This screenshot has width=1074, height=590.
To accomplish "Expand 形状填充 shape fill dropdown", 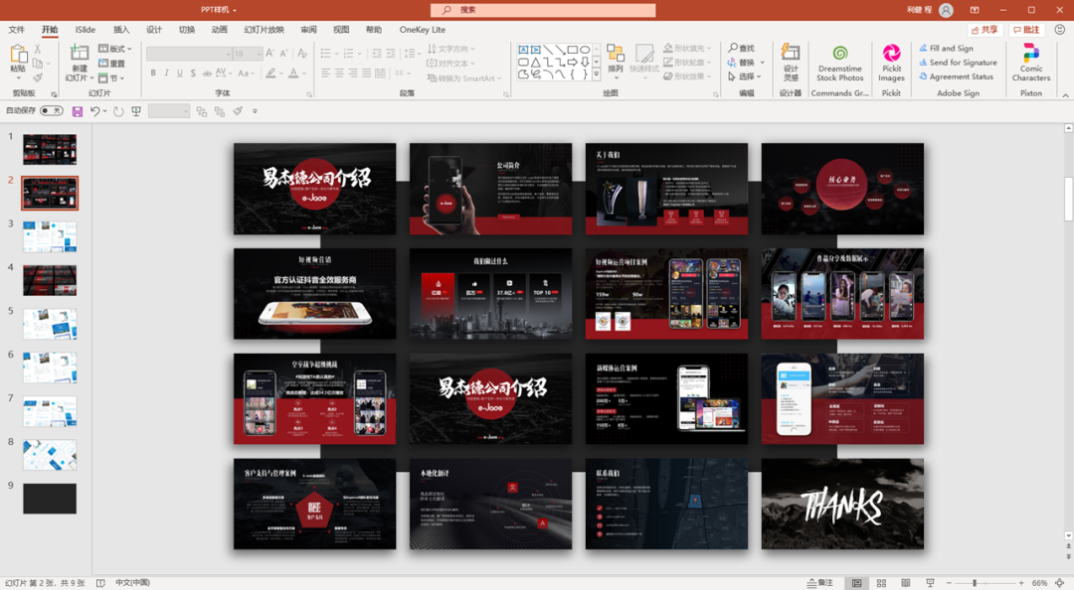I will [x=687, y=48].
